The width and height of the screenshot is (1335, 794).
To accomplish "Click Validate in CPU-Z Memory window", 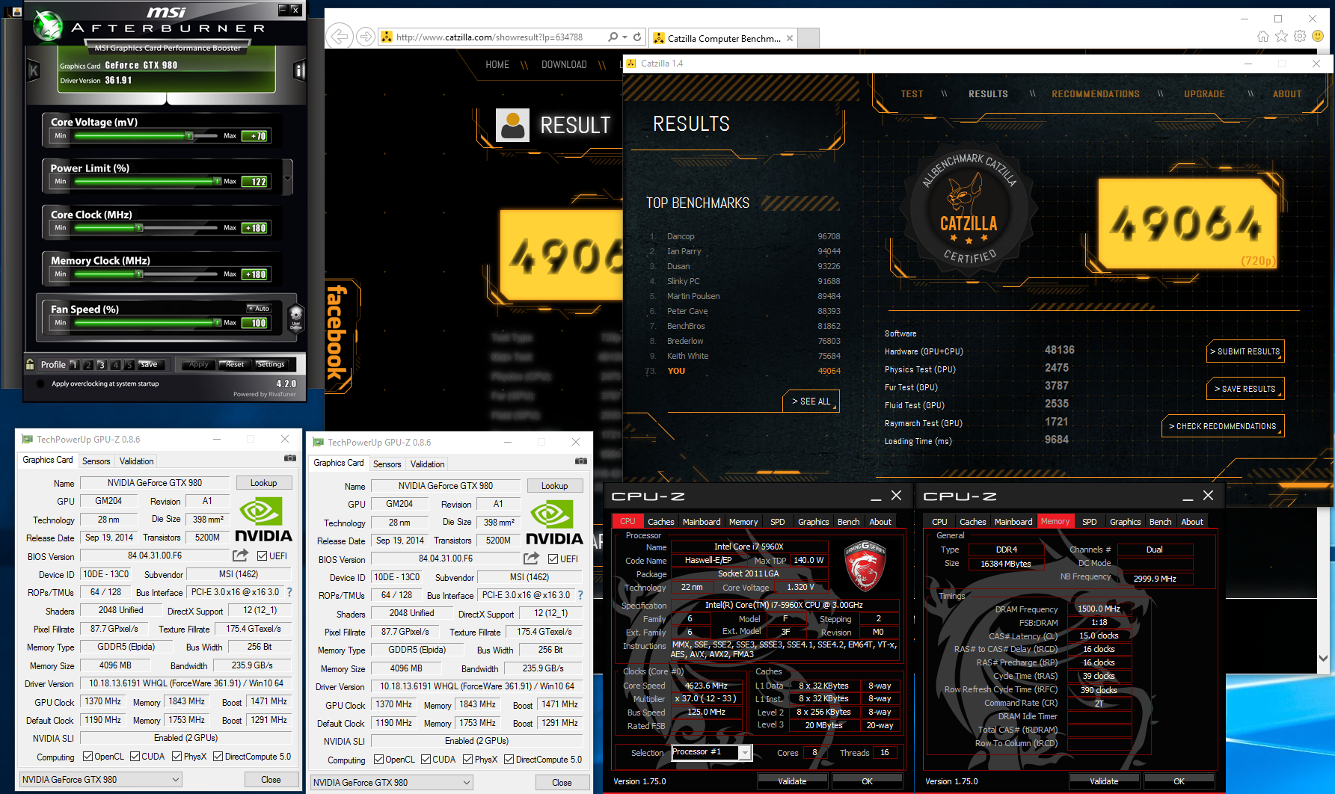I will [1104, 781].
